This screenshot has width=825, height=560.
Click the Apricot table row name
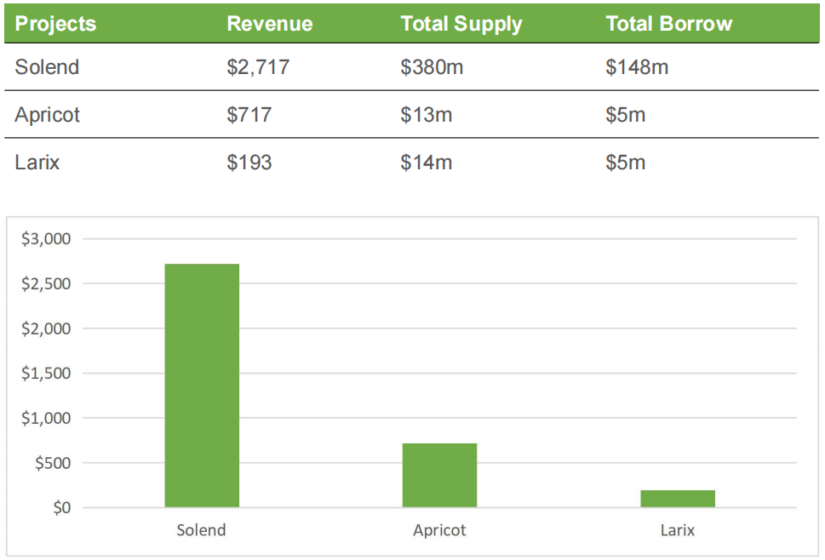coord(47,115)
